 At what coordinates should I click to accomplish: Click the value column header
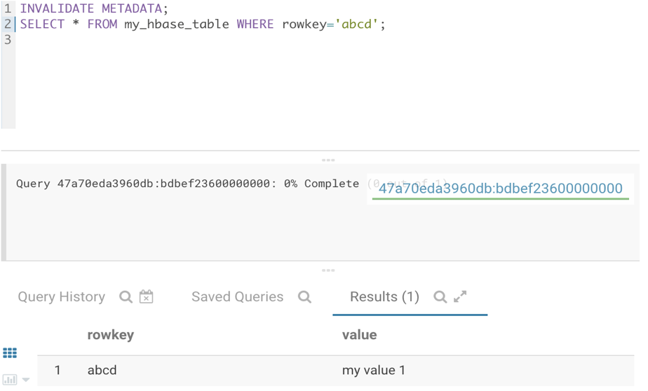(x=360, y=334)
